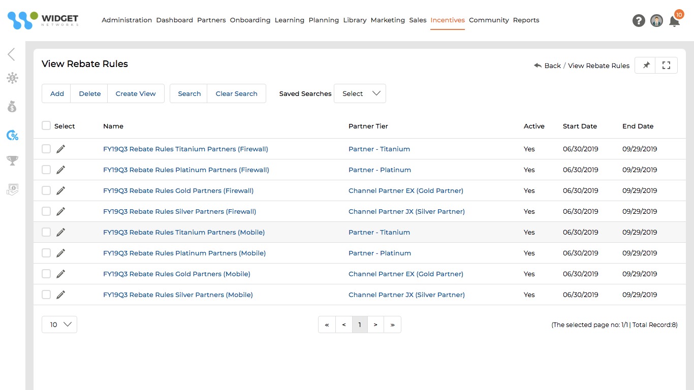The image size is (694, 390).
Task: Edit Gold Partners (Mobile) rule via pencil
Action: point(61,274)
